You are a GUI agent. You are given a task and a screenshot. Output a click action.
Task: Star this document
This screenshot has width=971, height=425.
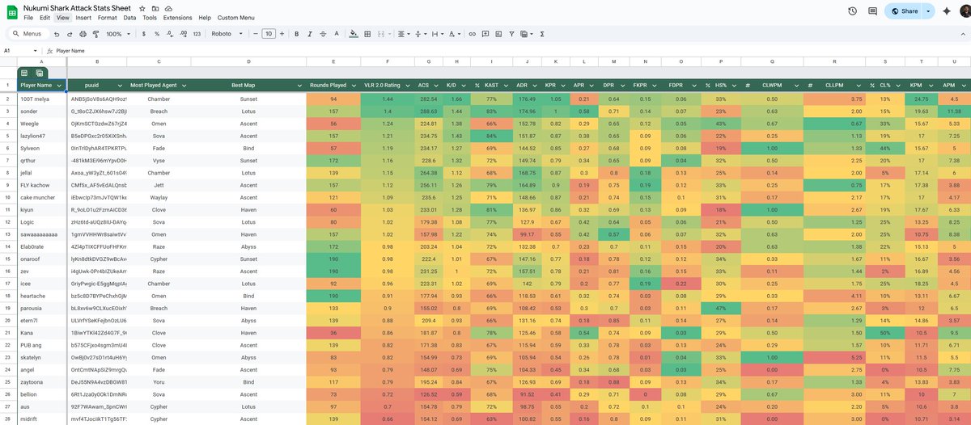(x=142, y=8)
